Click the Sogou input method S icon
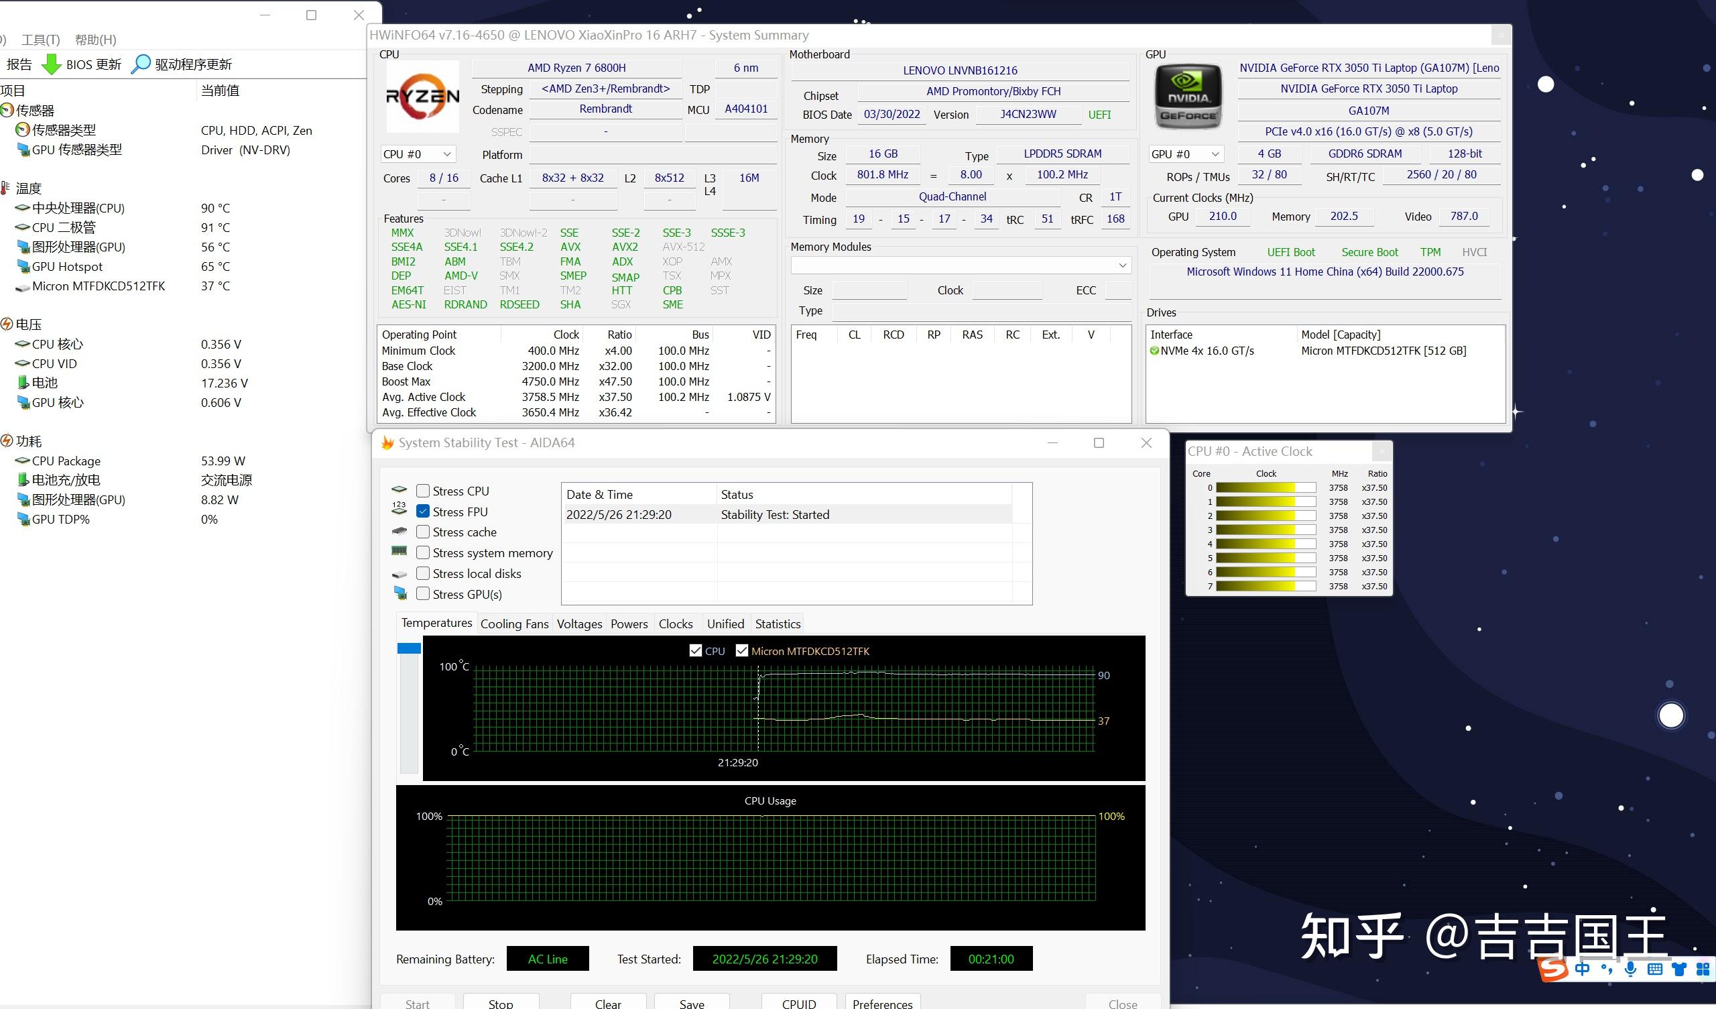This screenshot has width=1716, height=1009. pyautogui.click(x=1554, y=968)
